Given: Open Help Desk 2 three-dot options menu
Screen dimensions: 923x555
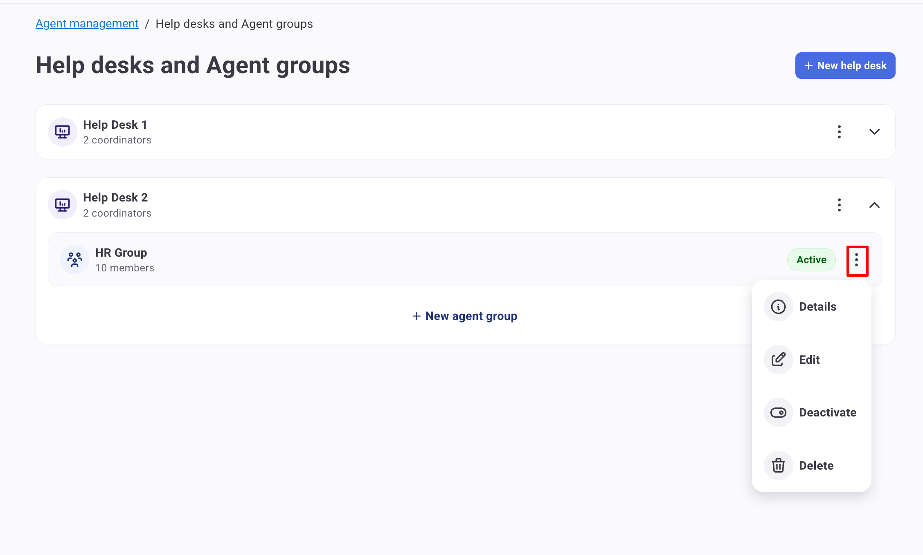Looking at the screenshot, I should 839,205.
